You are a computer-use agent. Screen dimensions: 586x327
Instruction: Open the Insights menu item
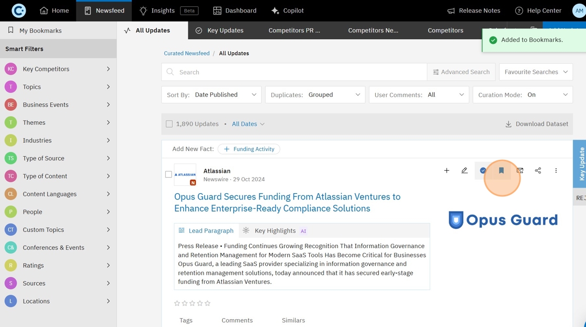[157, 10]
